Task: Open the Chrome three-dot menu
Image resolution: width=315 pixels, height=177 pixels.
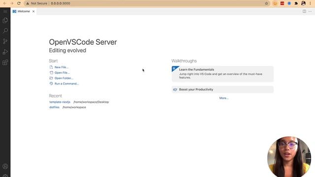Action: click(x=310, y=3)
